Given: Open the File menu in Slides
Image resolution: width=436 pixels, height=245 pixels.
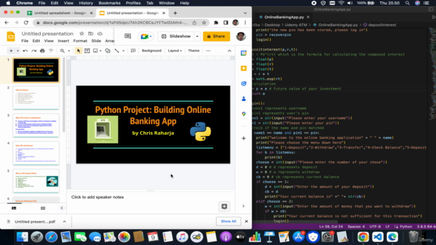Looking at the screenshot, I should coord(25,41).
